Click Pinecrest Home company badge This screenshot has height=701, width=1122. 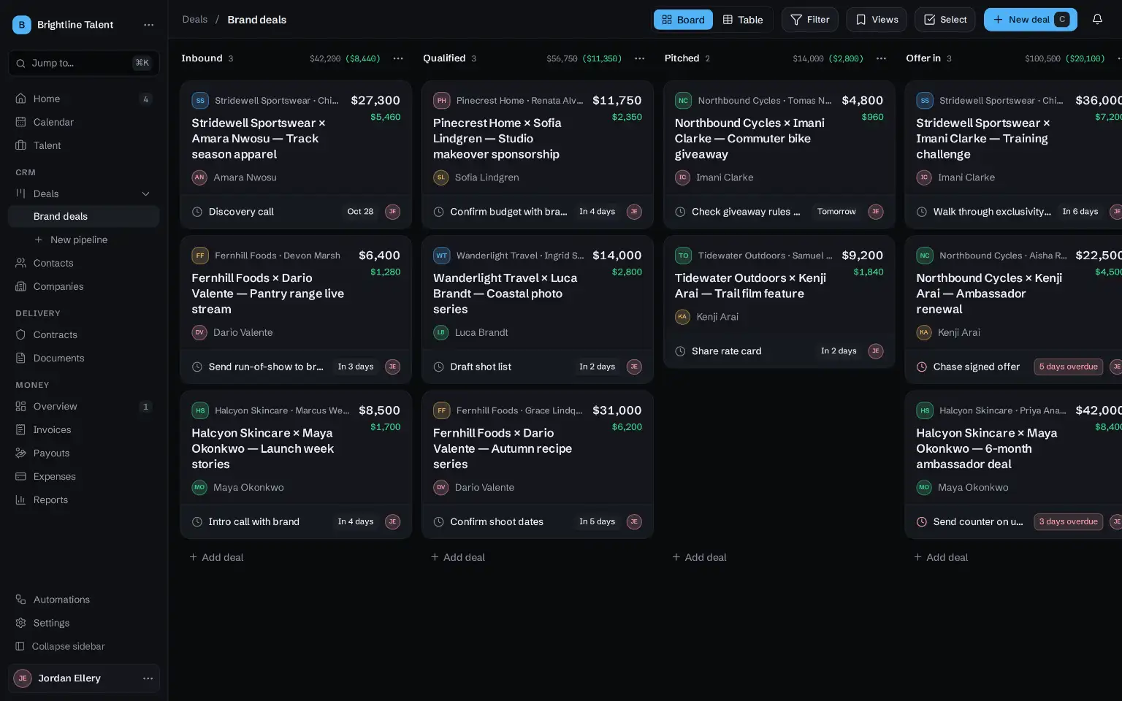(441, 101)
